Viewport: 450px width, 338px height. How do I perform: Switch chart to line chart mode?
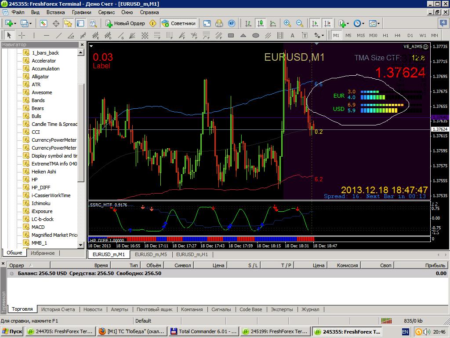(273, 23)
